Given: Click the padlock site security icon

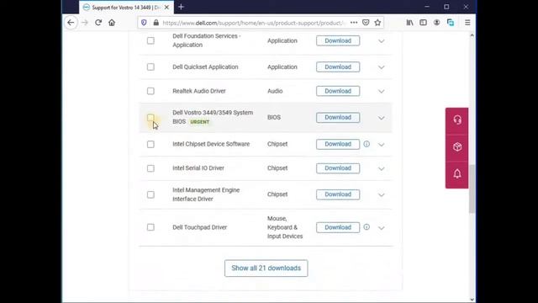Looking at the screenshot, I should tap(156, 23).
